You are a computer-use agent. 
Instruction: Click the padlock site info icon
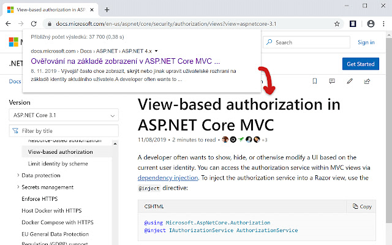(50, 24)
